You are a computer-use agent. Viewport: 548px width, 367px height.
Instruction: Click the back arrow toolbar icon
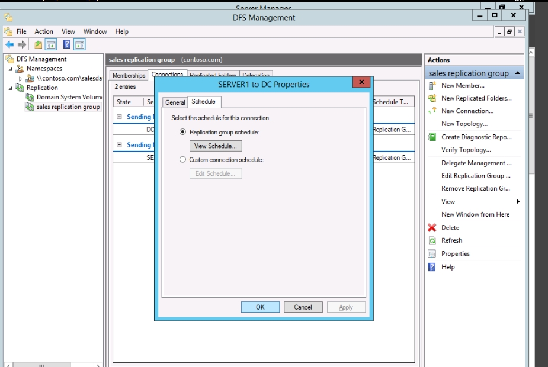point(9,45)
